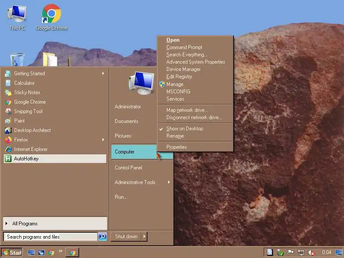The height and width of the screenshot is (258, 344).
Task: Click the search magnifier button
Action: tap(102, 236)
